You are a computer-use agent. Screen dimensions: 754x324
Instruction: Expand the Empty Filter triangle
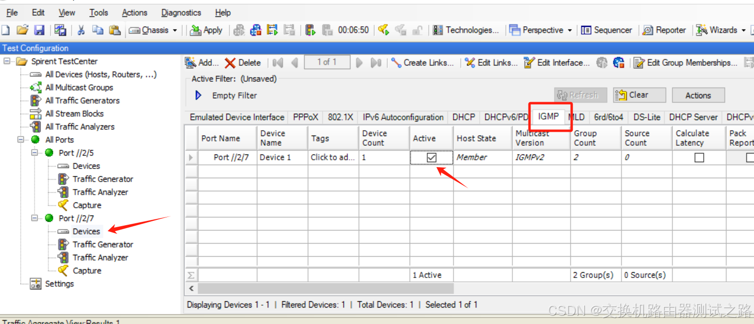[x=198, y=95]
